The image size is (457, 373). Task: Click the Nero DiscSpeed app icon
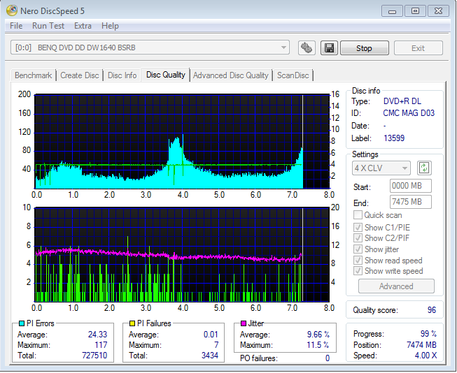point(12,10)
